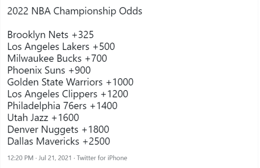
Task: Click the "2022 NBA Championship Odds" heading
Action: [75, 11]
